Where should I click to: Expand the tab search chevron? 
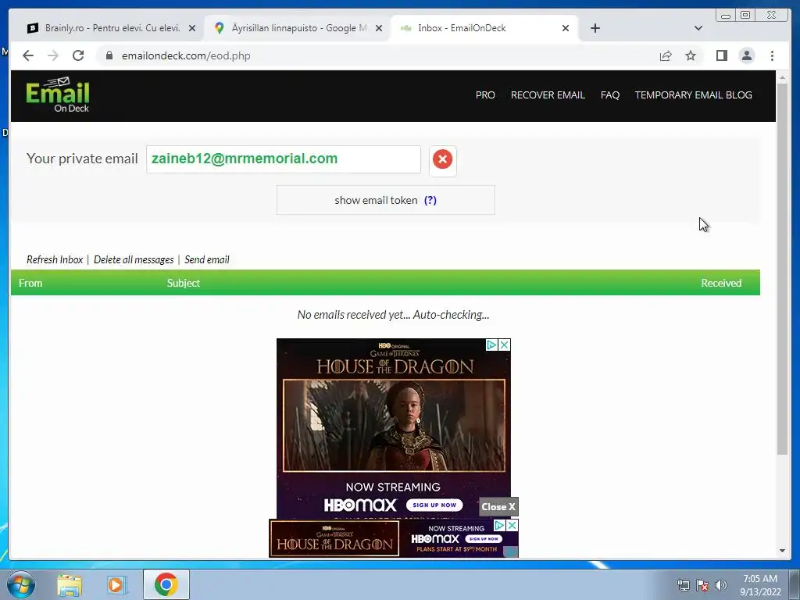698,28
